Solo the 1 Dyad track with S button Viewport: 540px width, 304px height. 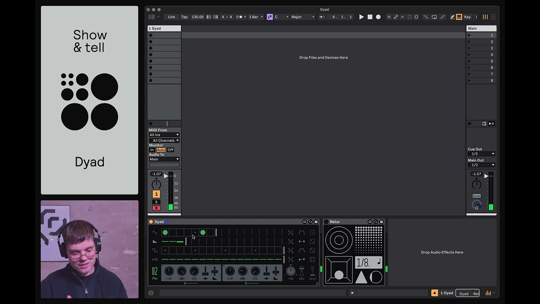click(156, 202)
